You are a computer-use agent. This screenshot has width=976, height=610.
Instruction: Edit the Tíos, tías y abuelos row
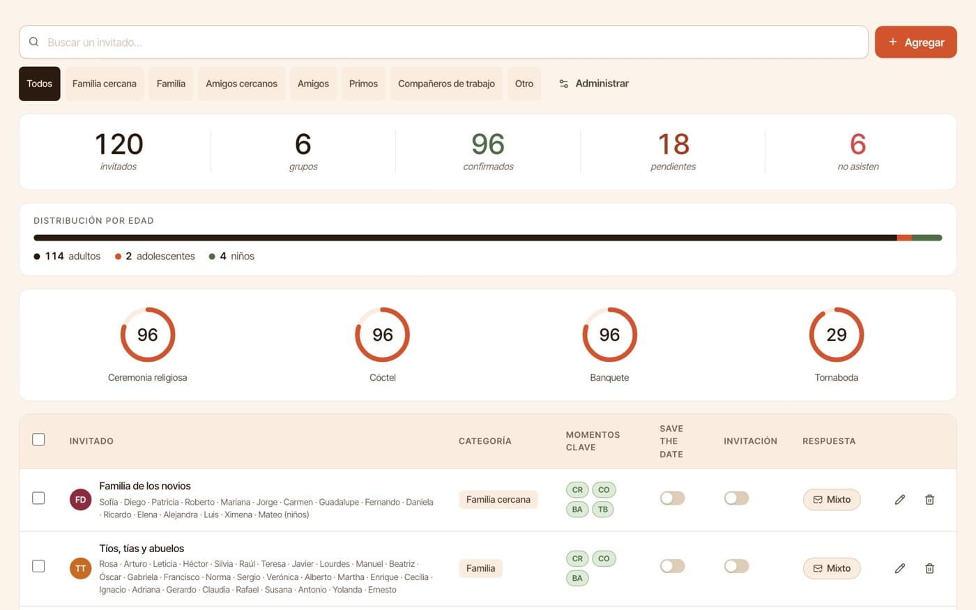click(x=900, y=568)
